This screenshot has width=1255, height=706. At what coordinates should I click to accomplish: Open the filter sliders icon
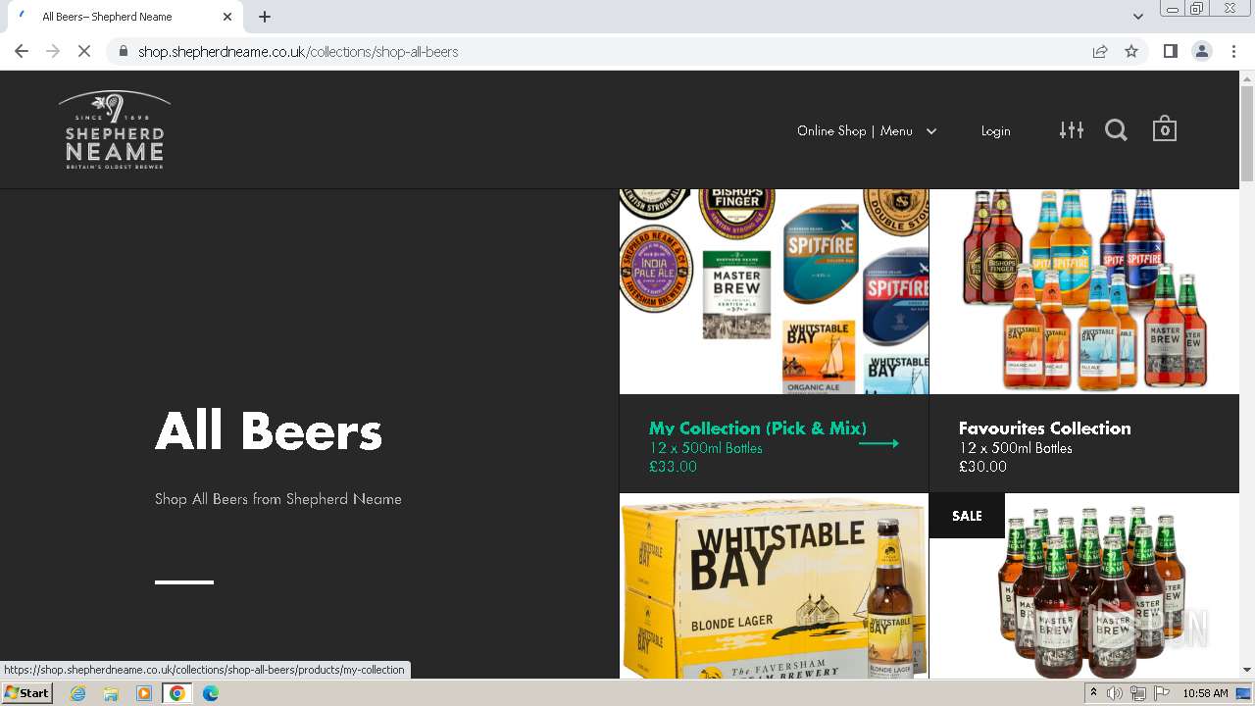[x=1072, y=129]
